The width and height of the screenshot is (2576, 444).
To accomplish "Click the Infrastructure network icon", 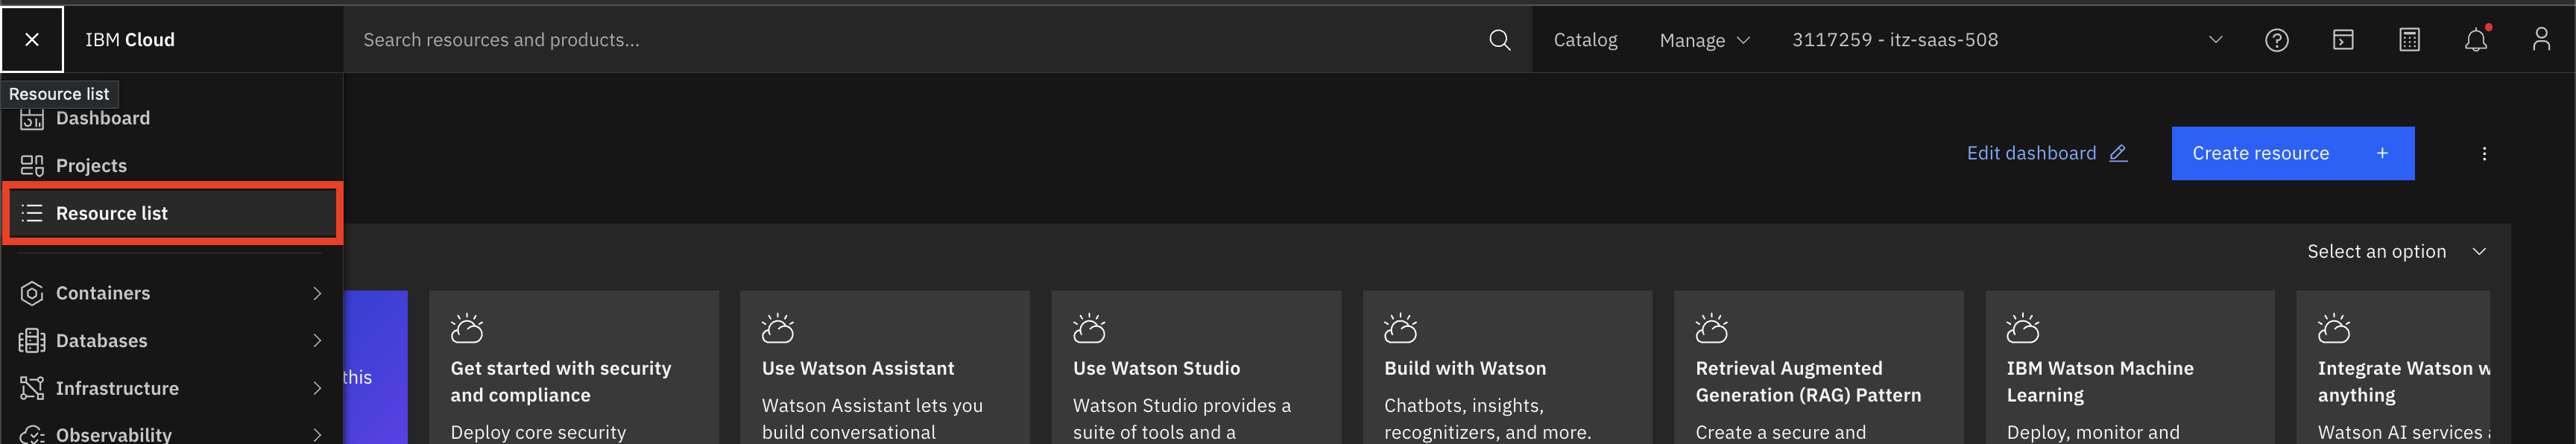I will click(x=32, y=388).
